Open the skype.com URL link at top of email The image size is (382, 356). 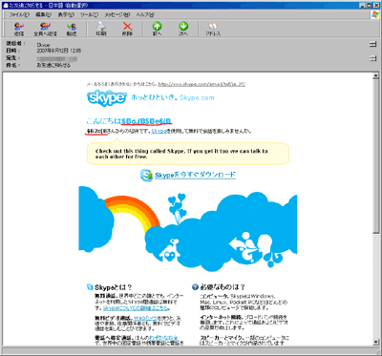point(202,84)
